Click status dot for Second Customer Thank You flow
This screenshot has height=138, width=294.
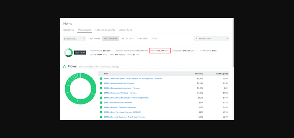[x=101, y=117]
